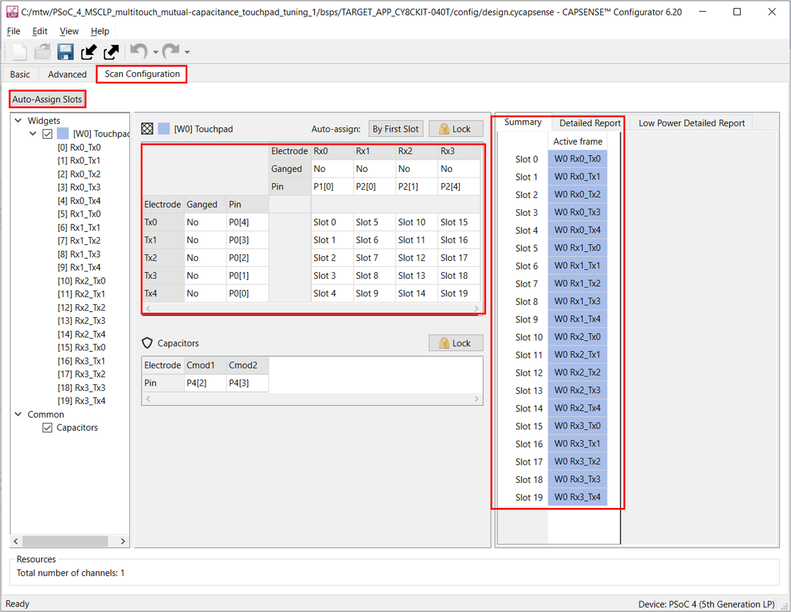Collapse the Common tree node
Screen dimensions: 791x612
[x=19, y=414]
